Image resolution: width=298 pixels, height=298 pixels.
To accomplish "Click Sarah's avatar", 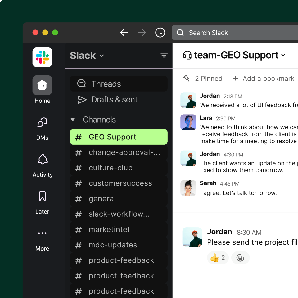I will (x=188, y=188).
